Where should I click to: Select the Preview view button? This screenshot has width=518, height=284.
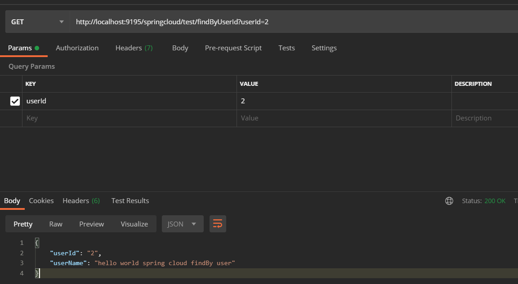click(x=92, y=224)
